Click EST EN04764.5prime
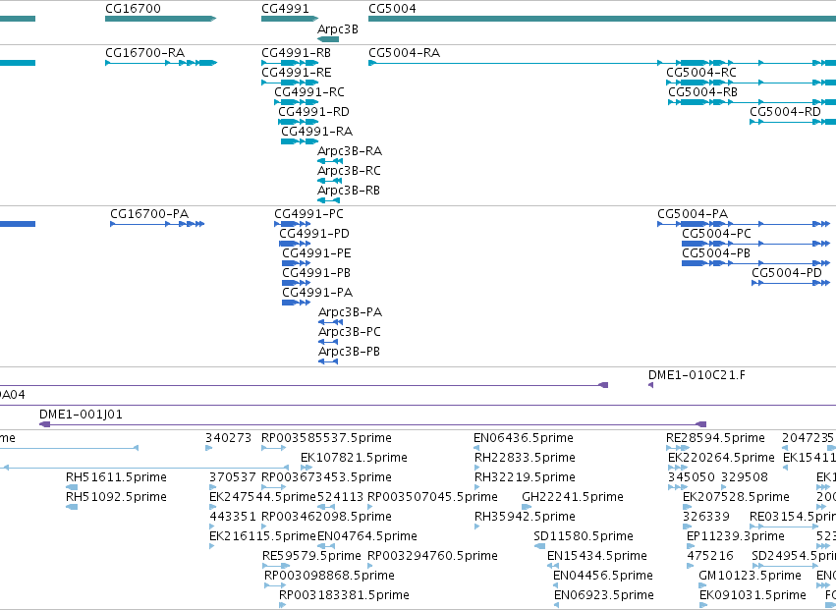The height and width of the screenshot is (610, 836). coord(367,537)
